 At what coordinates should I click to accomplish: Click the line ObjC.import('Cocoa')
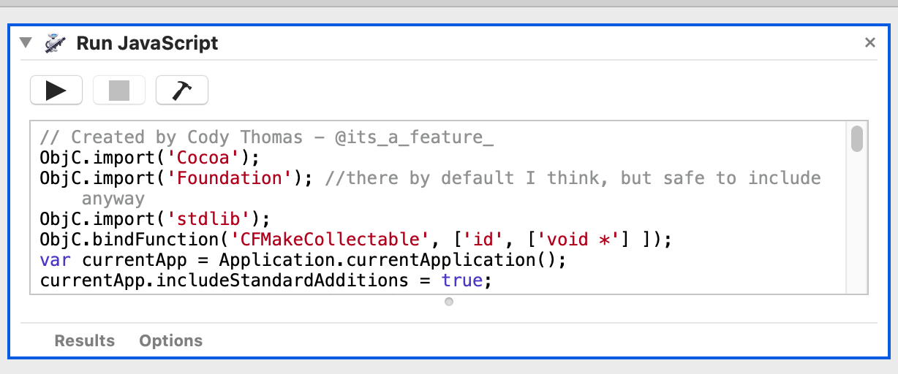pos(150,158)
